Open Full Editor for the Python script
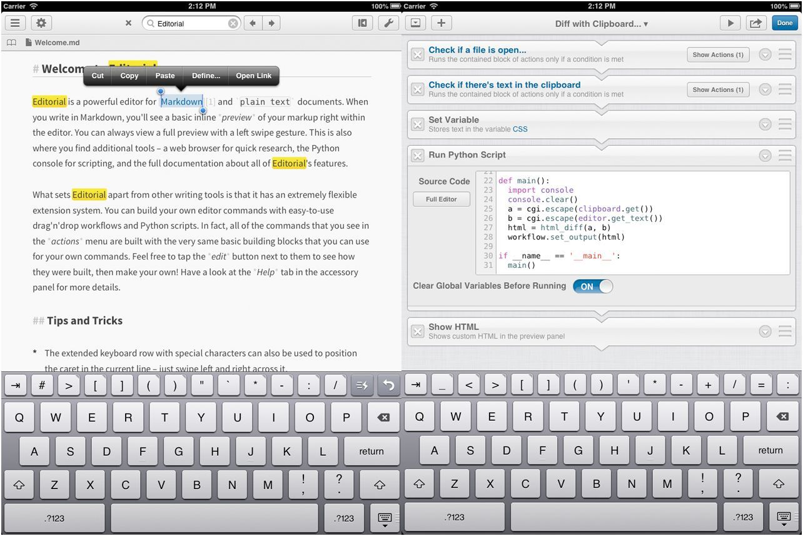This screenshot has height=536, width=803. click(442, 200)
